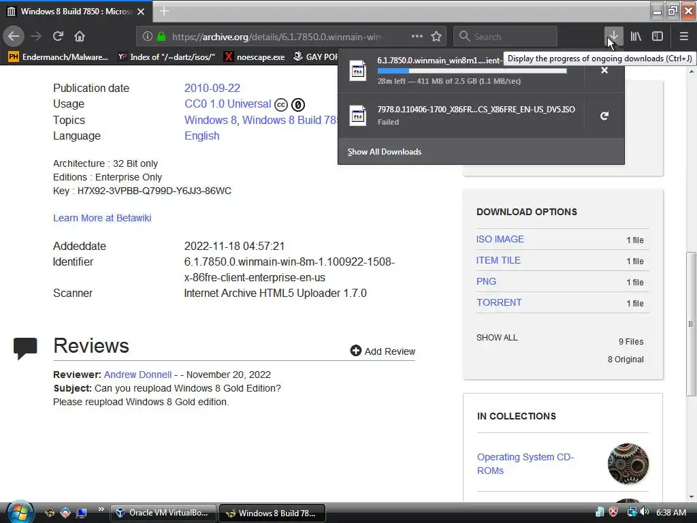Click the forward navigation arrow
This screenshot has width=697, height=523.
[36, 36]
